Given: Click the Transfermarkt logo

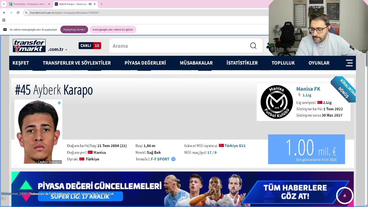Looking at the screenshot, I should pos(29,46).
